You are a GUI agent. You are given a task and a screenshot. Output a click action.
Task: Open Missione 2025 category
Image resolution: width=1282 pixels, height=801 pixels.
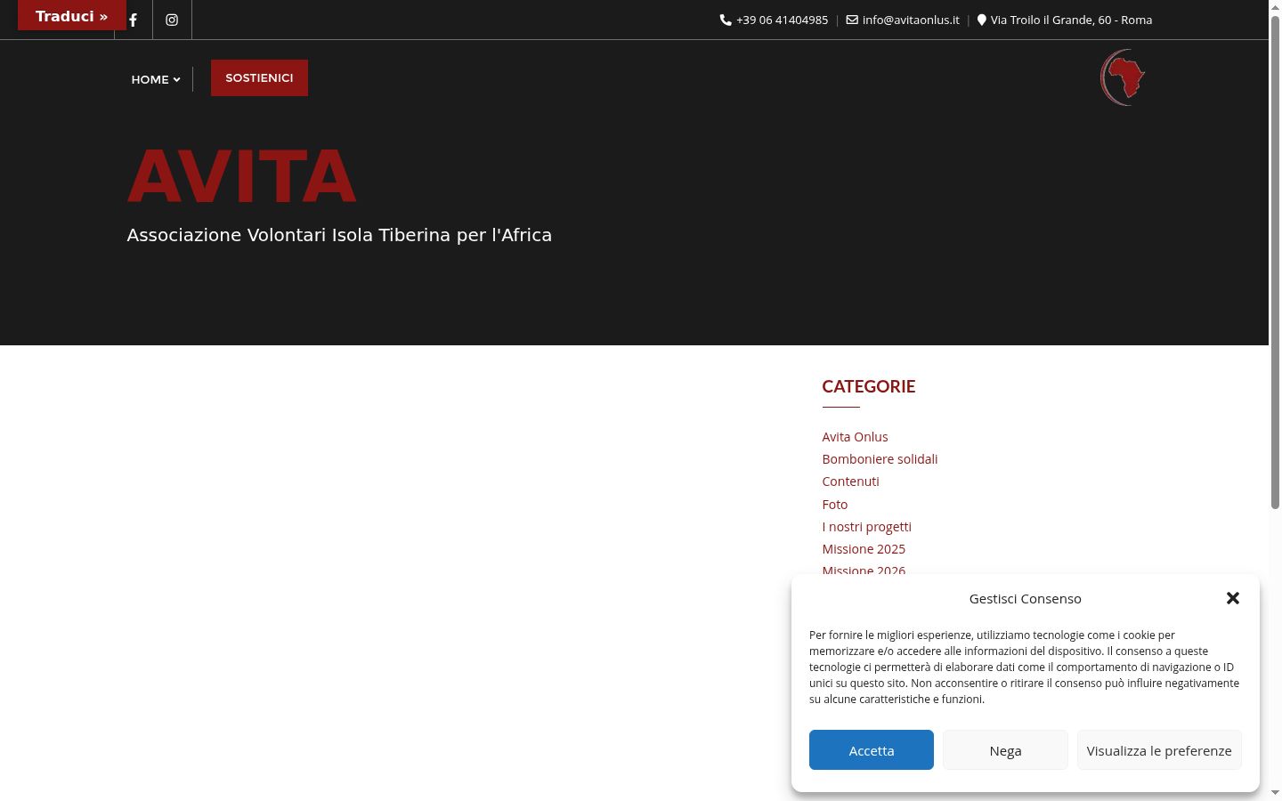coord(864,549)
